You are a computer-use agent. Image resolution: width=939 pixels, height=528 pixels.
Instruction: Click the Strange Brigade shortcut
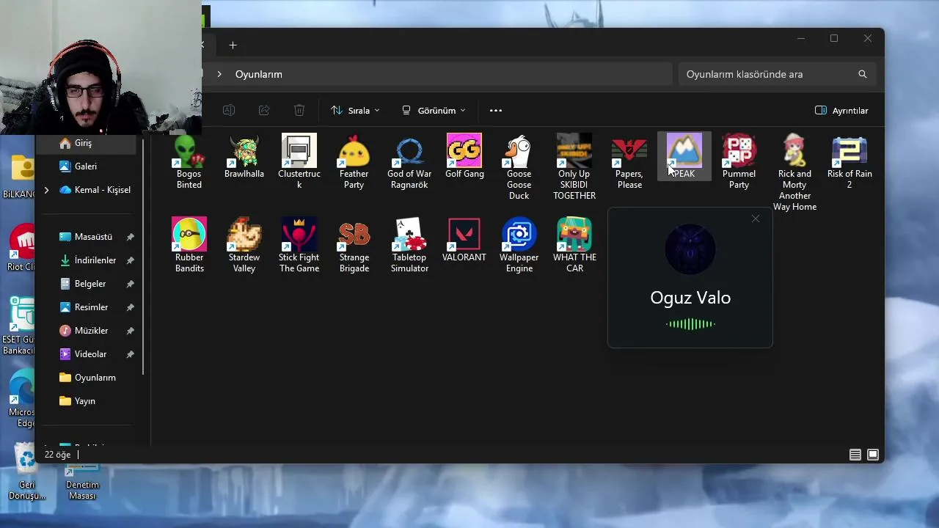(354, 246)
